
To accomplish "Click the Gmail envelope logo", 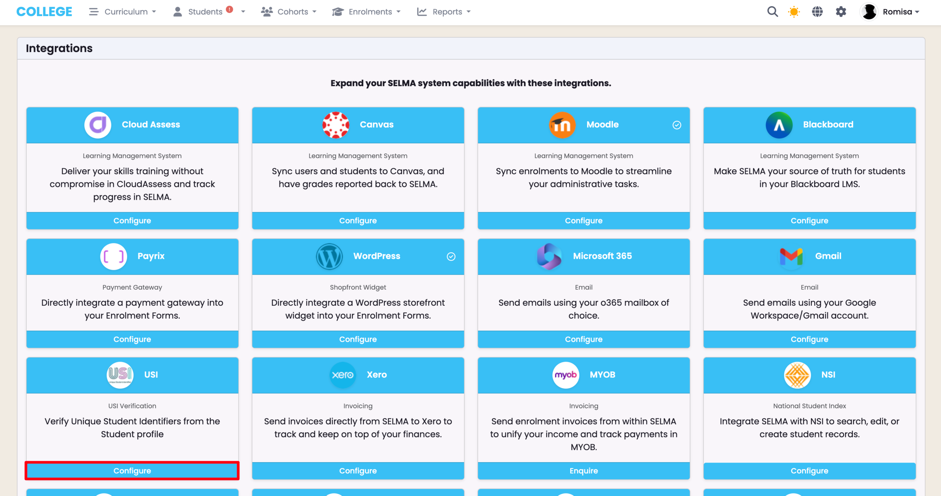I will [x=791, y=256].
